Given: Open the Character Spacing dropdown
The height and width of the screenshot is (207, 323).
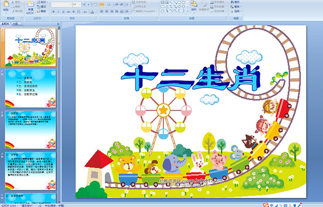Looking at the screenshot, I should tap(79, 12).
